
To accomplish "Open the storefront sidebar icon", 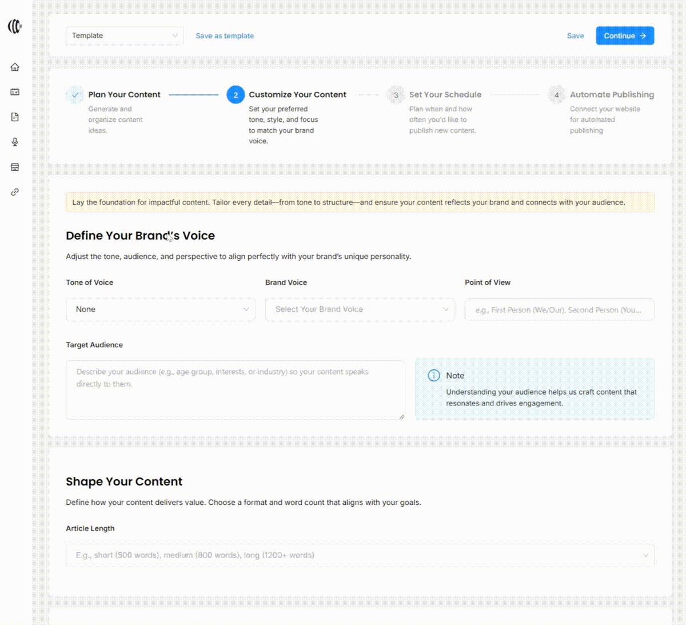I will 15,168.
